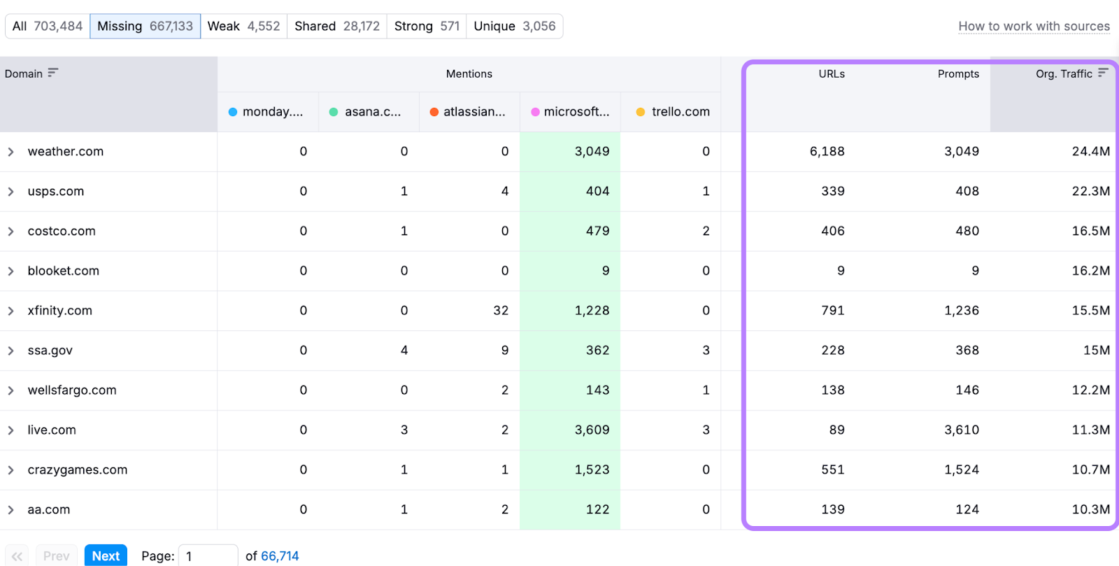Viewport: 1119px width, 566px height.
Task: Expand the aa.com row
Action: tap(10, 510)
